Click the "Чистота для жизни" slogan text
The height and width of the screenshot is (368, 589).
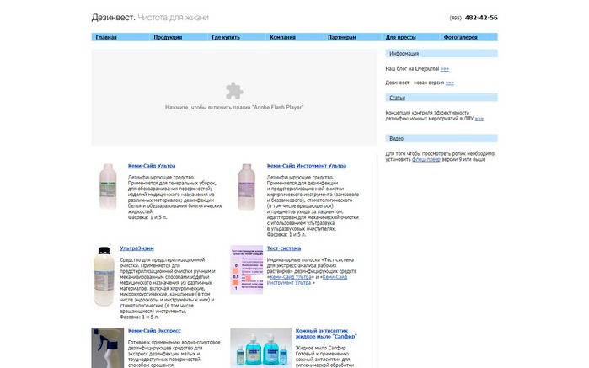(x=174, y=18)
